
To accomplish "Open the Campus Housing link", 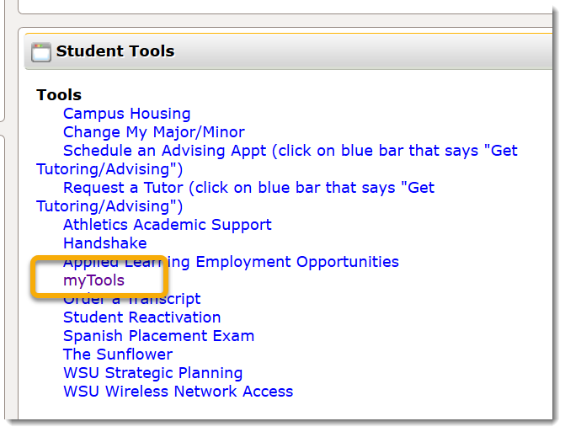I will pyautogui.click(x=126, y=114).
